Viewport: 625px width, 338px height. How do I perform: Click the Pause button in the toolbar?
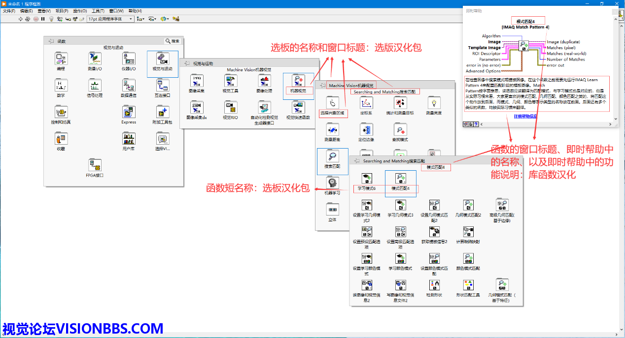[x=43, y=19]
